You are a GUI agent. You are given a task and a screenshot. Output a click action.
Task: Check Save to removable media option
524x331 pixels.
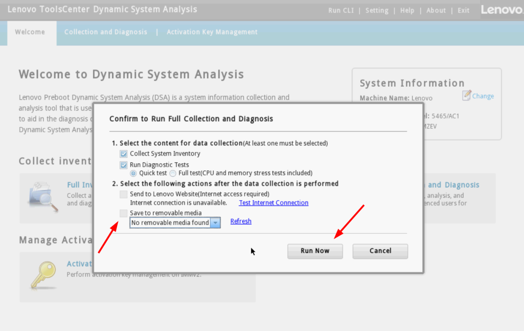click(124, 213)
